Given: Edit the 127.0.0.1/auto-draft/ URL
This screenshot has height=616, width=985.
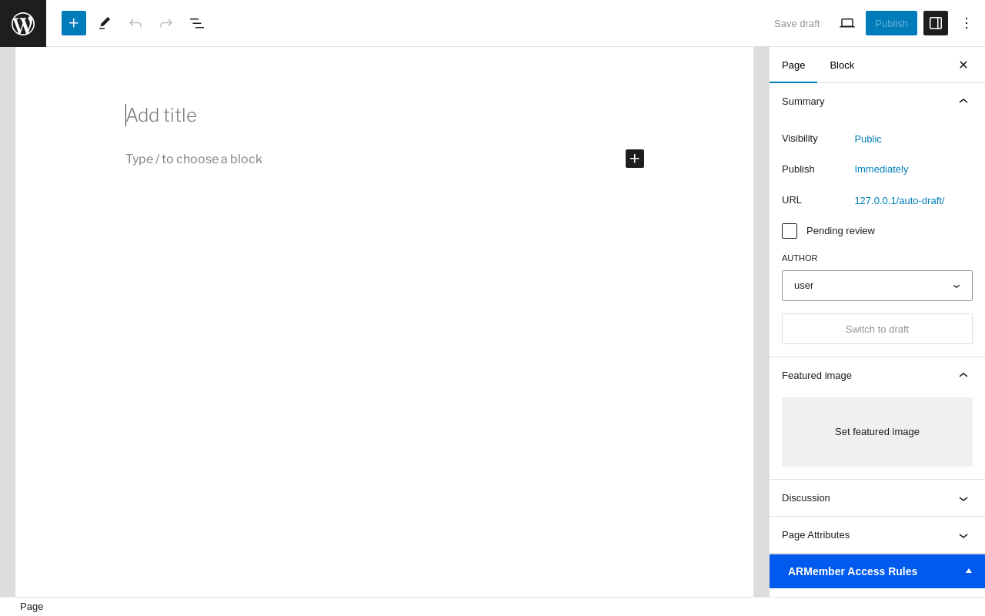Looking at the screenshot, I should pyautogui.click(x=900, y=201).
